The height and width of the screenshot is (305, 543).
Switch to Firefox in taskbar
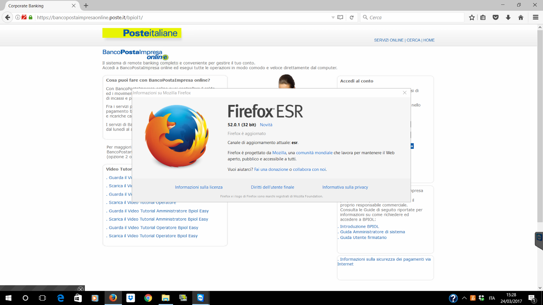(x=113, y=298)
